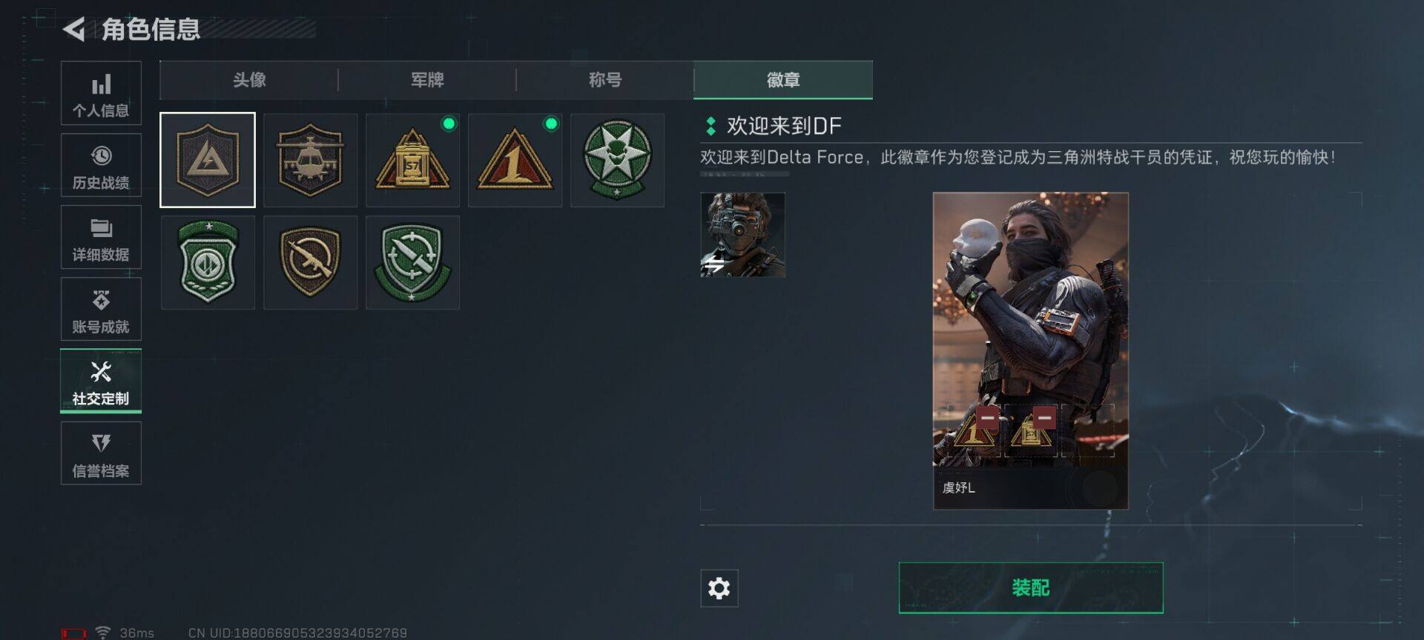Swap the operator avatar thumbnail
1424x640 pixels.
tap(742, 235)
